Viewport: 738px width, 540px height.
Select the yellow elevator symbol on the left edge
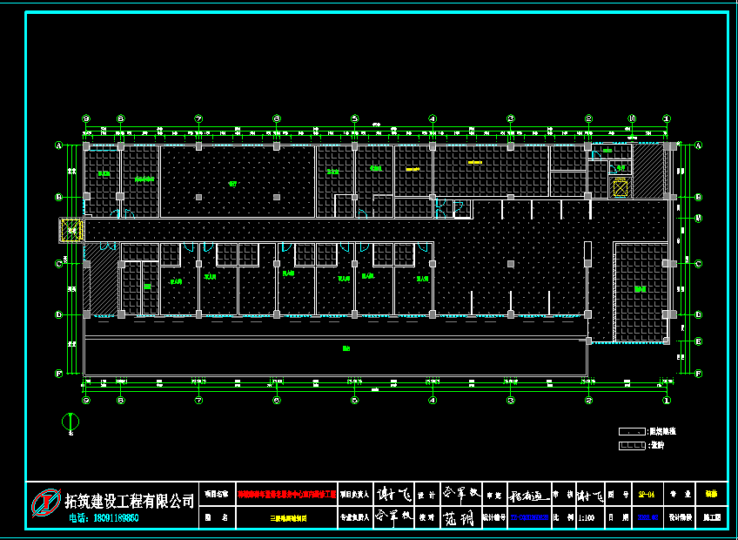pos(70,230)
